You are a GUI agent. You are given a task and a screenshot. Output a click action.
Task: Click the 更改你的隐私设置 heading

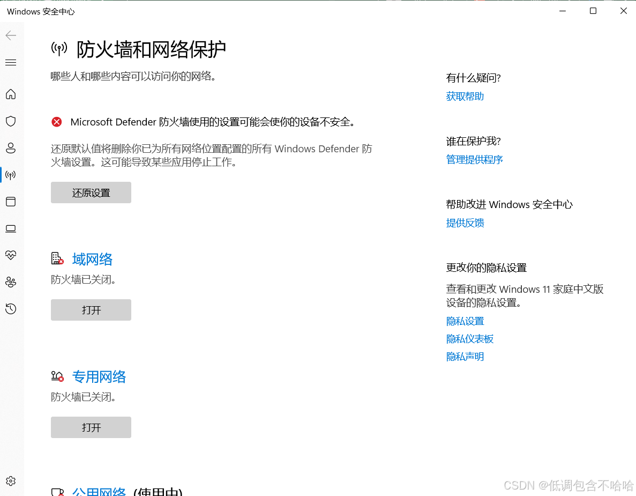tap(487, 268)
